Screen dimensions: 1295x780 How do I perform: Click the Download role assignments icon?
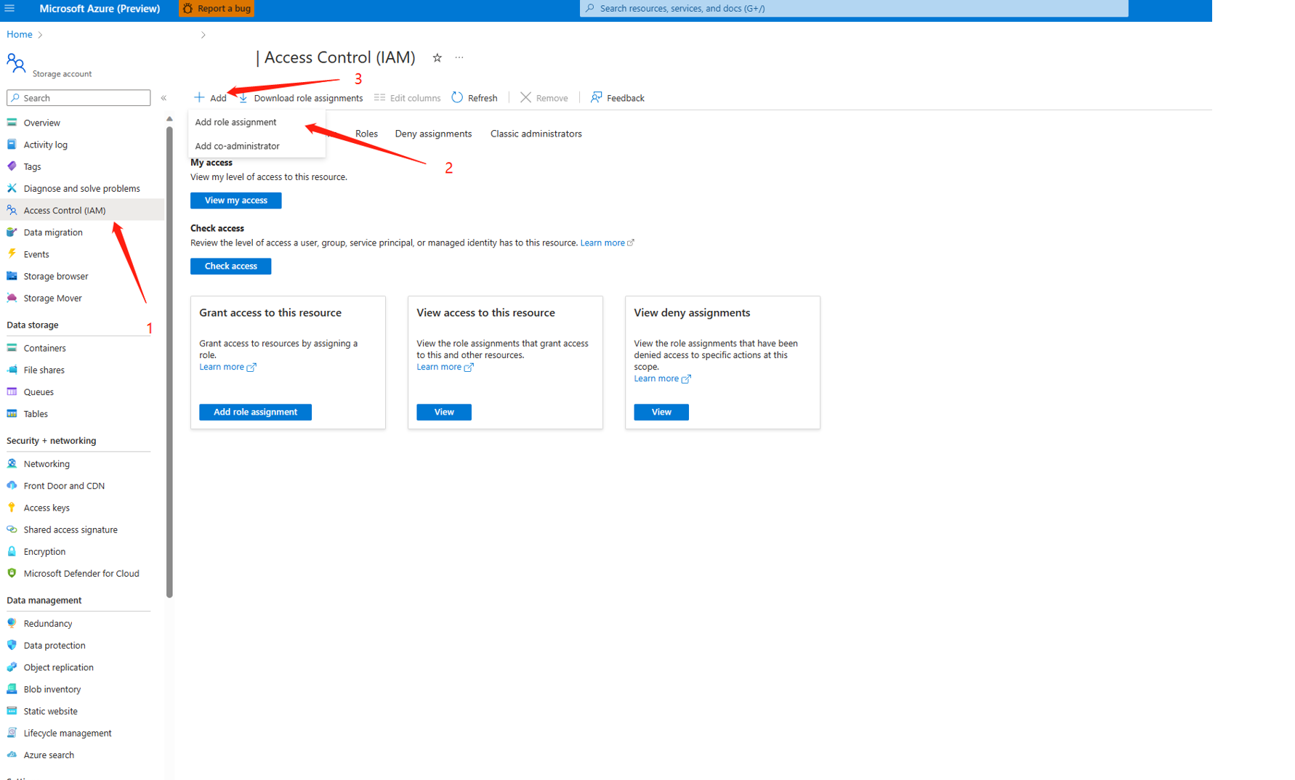243,98
